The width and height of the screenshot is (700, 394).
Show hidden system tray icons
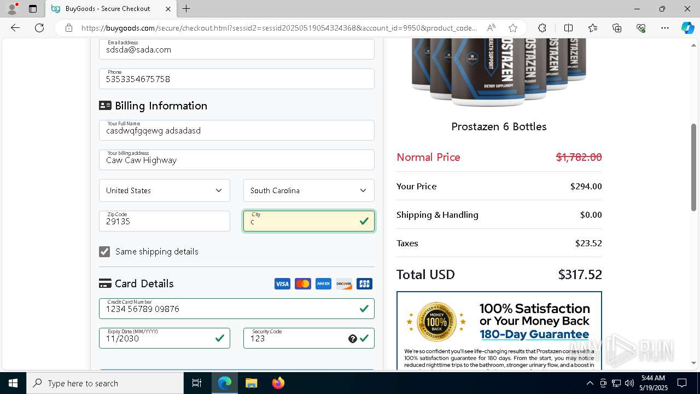[x=590, y=383]
